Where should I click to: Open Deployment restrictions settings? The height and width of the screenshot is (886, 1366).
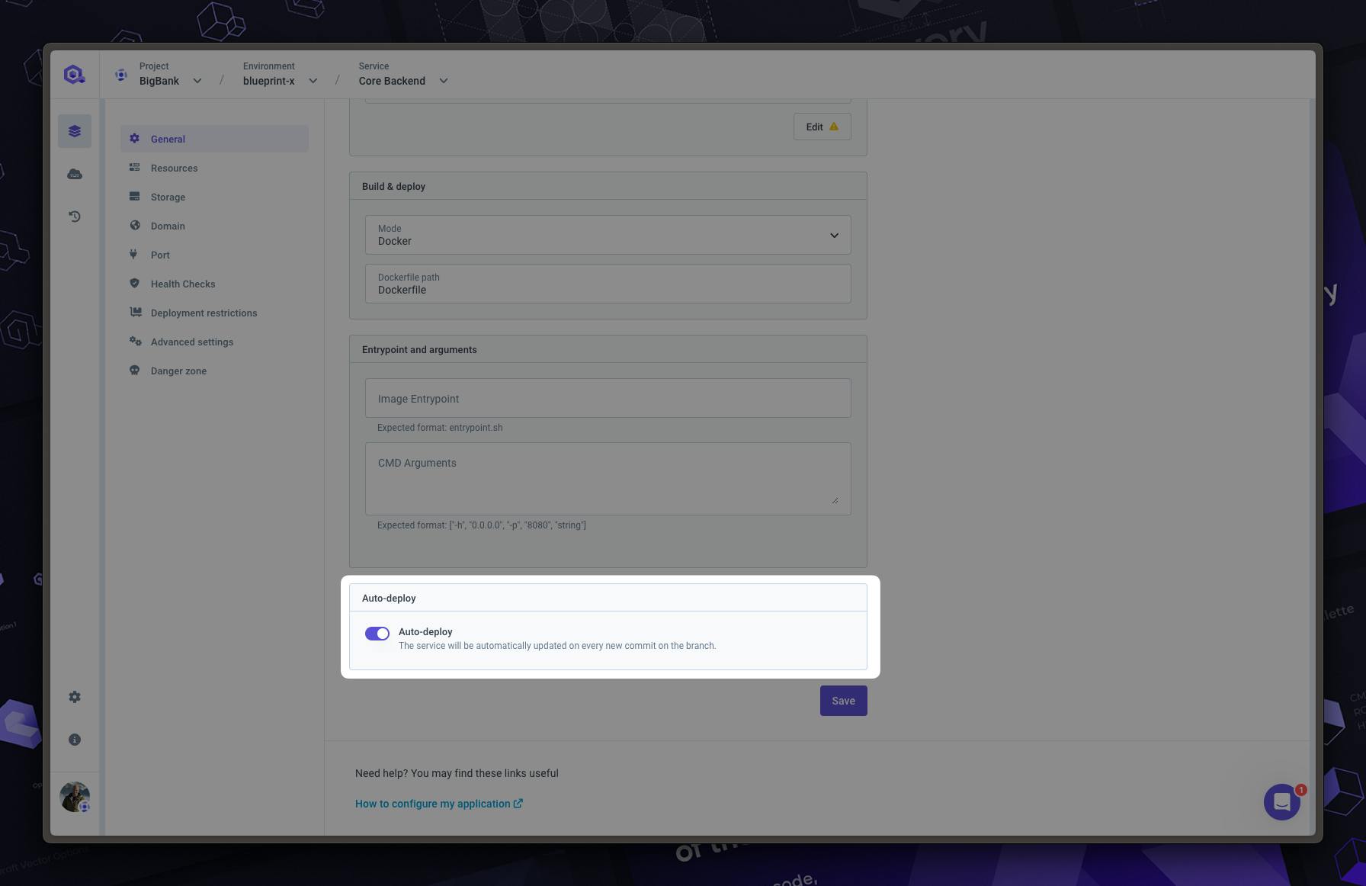(214, 313)
